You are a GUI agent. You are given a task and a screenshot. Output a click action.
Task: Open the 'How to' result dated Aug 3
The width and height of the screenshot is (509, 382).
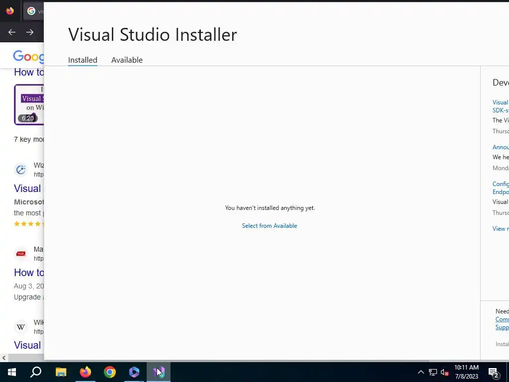click(x=29, y=273)
